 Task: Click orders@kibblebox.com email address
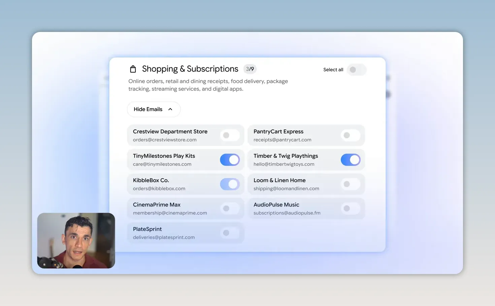[x=159, y=189]
